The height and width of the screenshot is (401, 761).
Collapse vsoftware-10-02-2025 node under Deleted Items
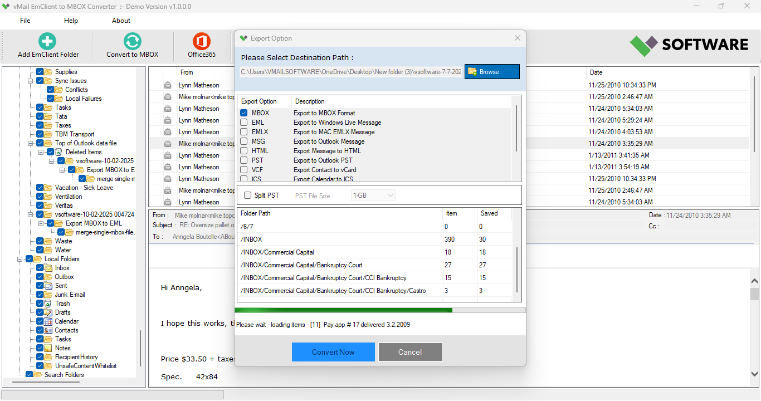(x=52, y=161)
